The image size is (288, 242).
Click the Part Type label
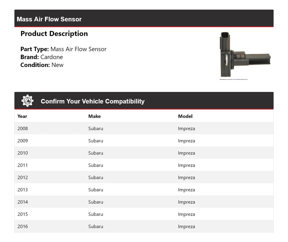pyautogui.click(x=34, y=49)
